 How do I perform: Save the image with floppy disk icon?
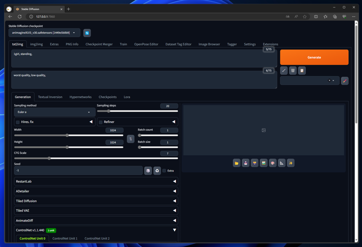[x=246, y=163]
